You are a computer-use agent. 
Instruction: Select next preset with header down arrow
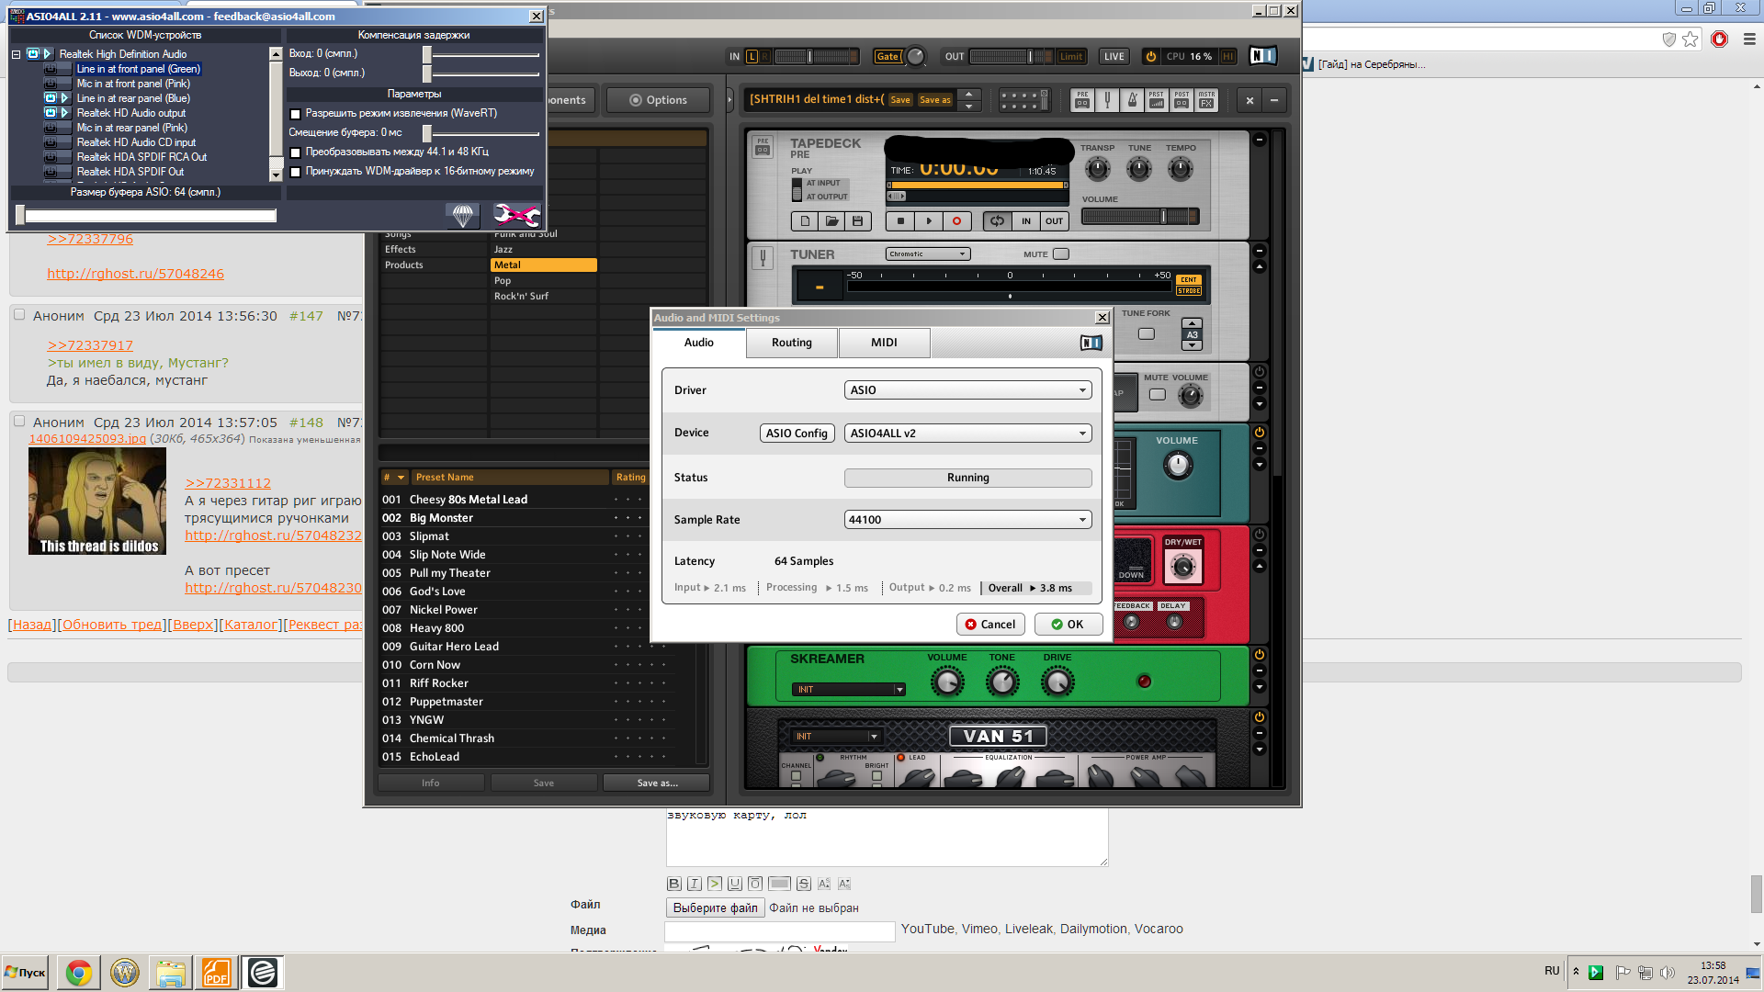968,107
